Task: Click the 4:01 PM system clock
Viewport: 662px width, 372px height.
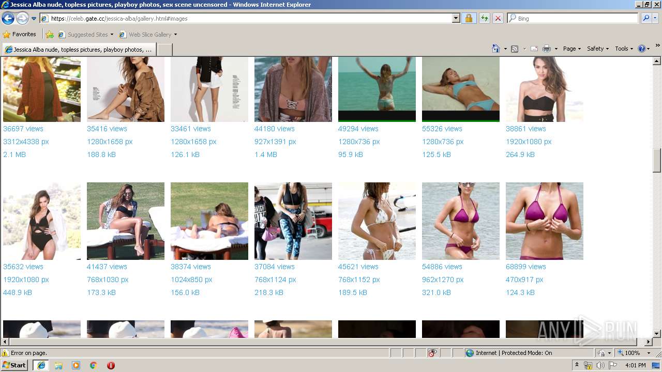Action: pyautogui.click(x=635, y=365)
